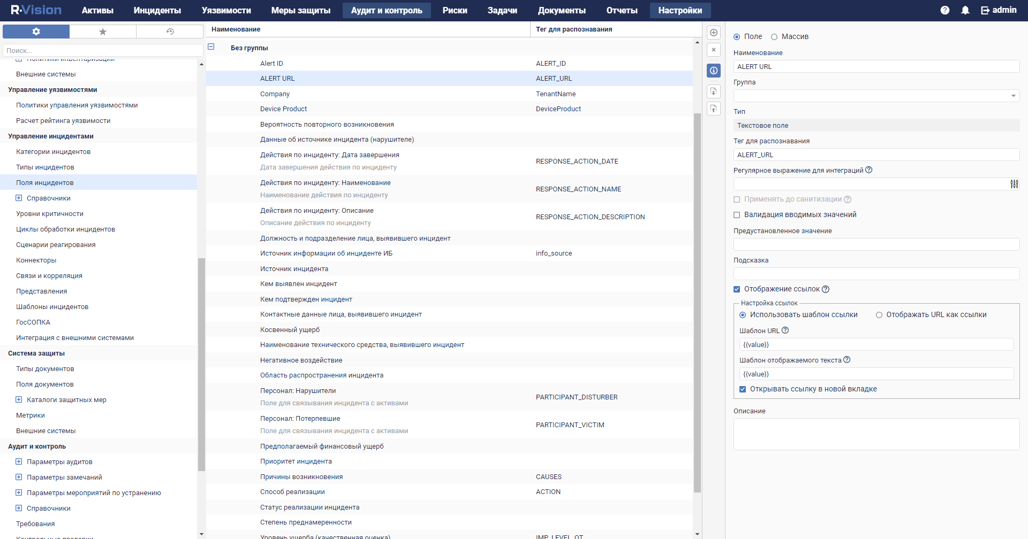Open the regular expression settings icon
Image resolution: width=1028 pixels, height=539 pixels.
[x=1014, y=184]
